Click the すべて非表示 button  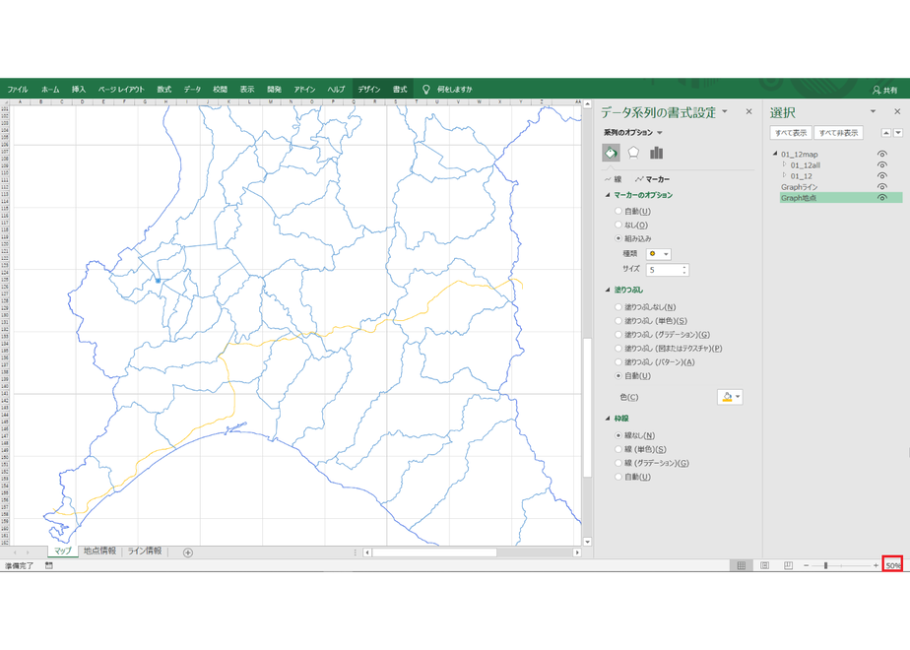(x=839, y=133)
